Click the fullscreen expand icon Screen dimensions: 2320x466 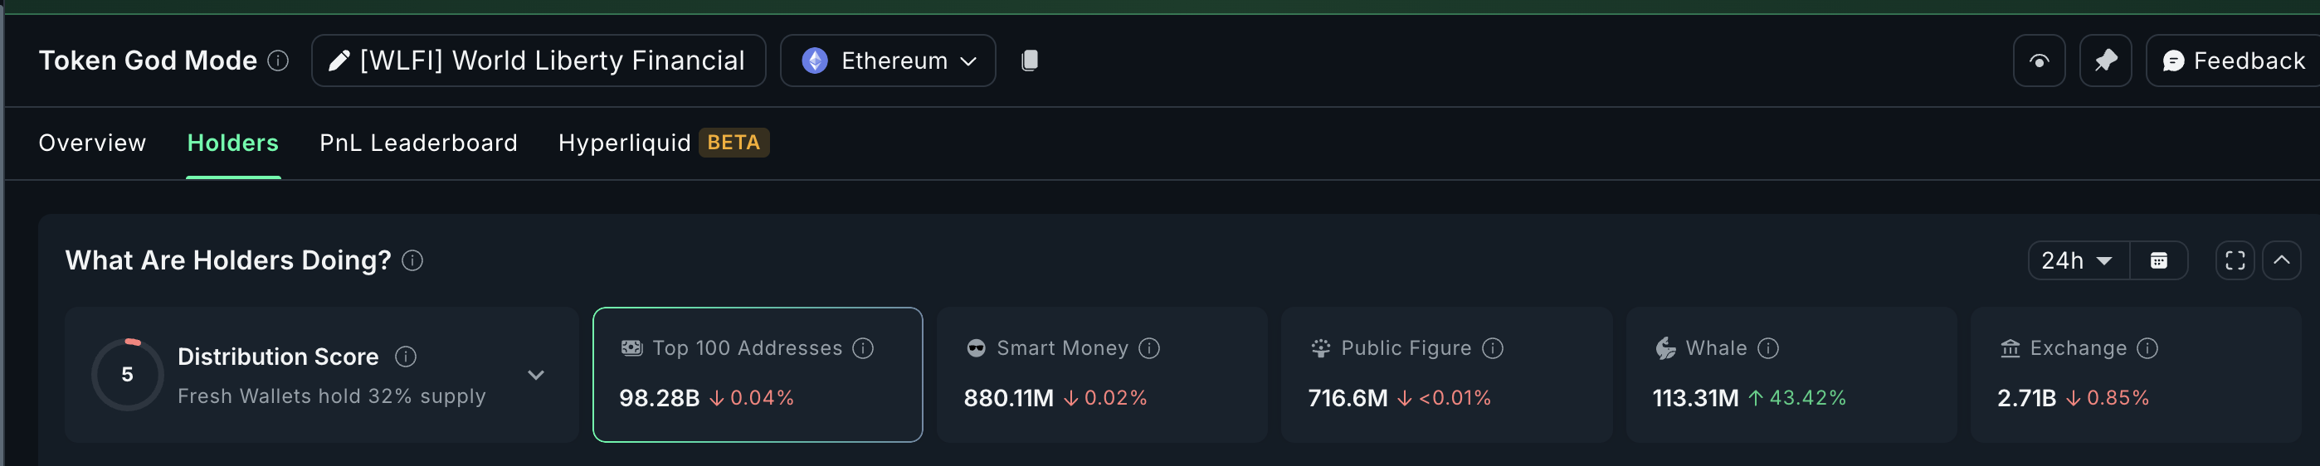pos(2235,261)
